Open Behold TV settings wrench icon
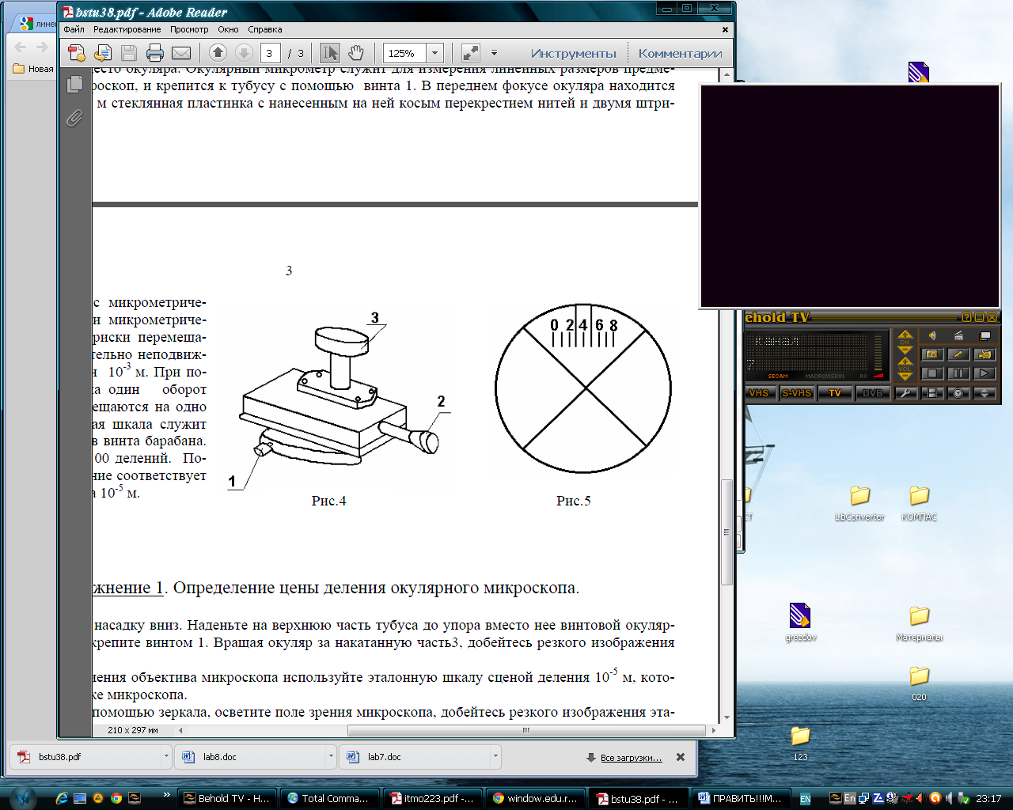The image size is (1013, 810). pyautogui.click(x=906, y=393)
